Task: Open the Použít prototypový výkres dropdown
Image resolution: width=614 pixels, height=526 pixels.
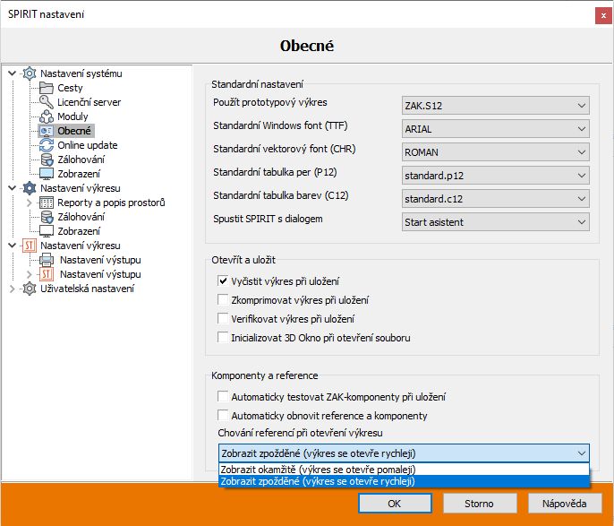Action: [x=495, y=105]
